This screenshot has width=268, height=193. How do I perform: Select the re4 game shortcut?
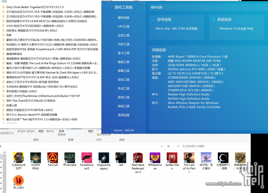(121, 158)
